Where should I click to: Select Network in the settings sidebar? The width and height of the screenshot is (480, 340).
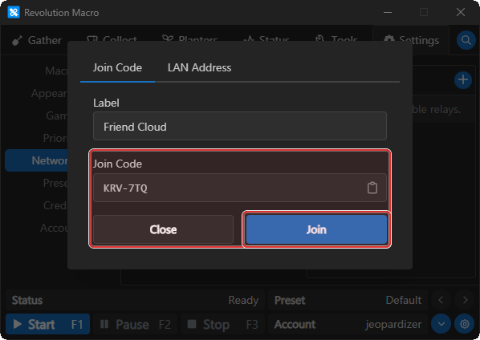pos(37,160)
